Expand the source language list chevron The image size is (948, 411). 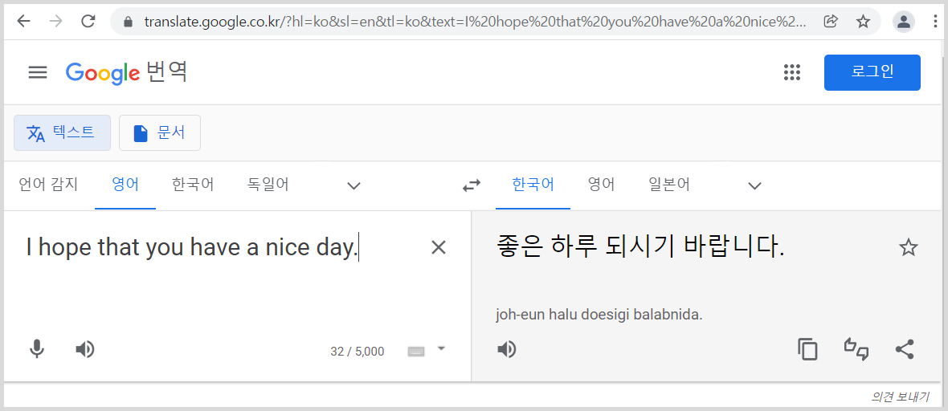point(353,185)
